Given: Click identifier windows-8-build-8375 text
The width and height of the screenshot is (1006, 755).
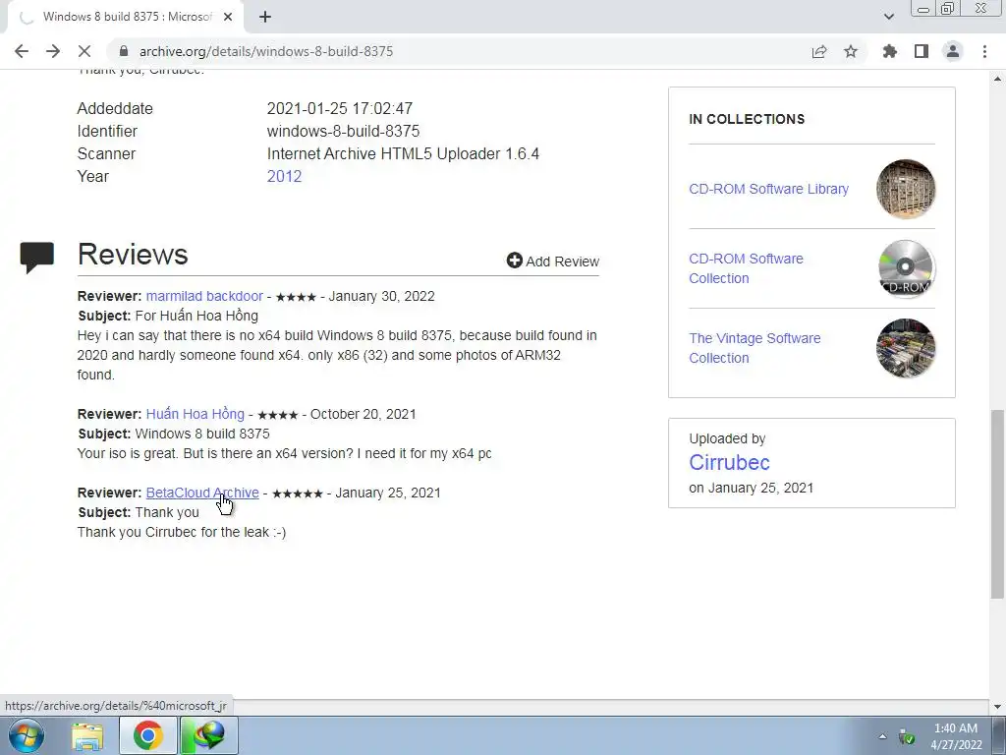Looking at the screenshot, I should pyautogui.click(x=343, y=131).
